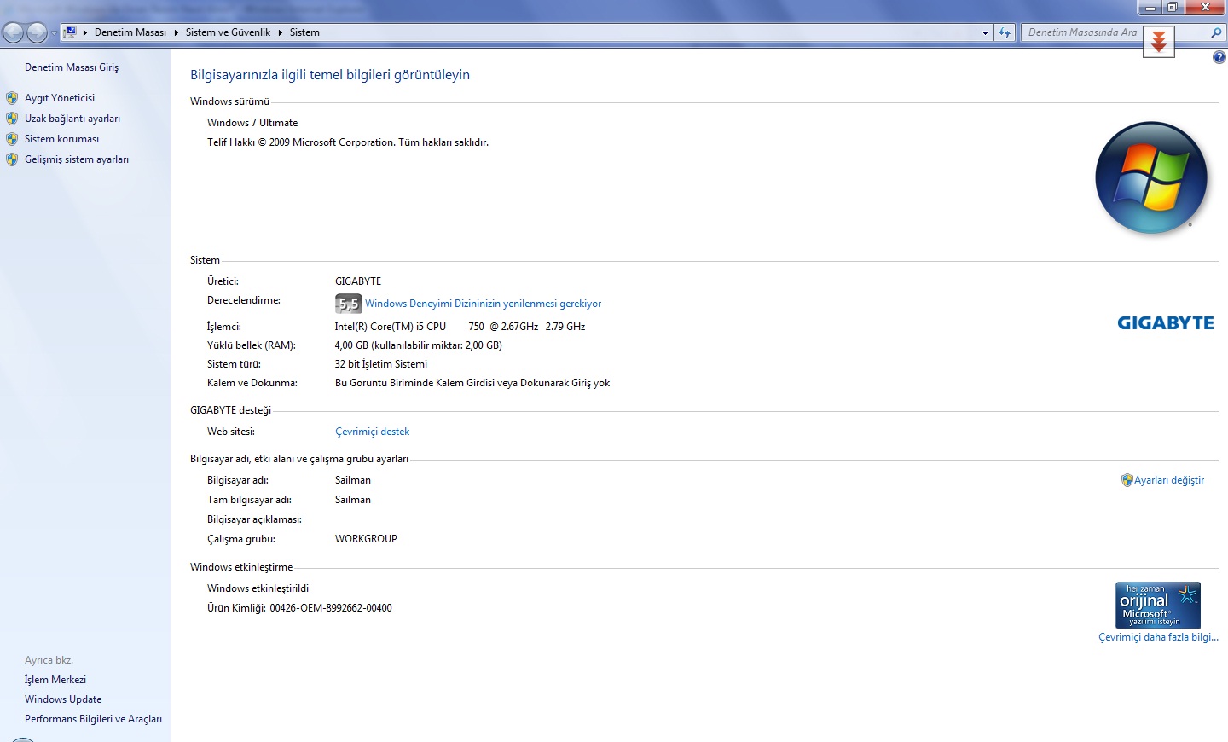This screenshot has width=1228, height=742.
Task: Click the GIGABYTE logo
Action: tap(1165, 323)
